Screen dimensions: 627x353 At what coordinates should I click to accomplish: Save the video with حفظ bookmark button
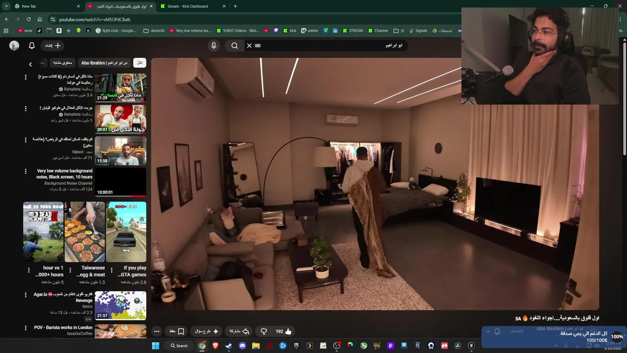(176, 331)
